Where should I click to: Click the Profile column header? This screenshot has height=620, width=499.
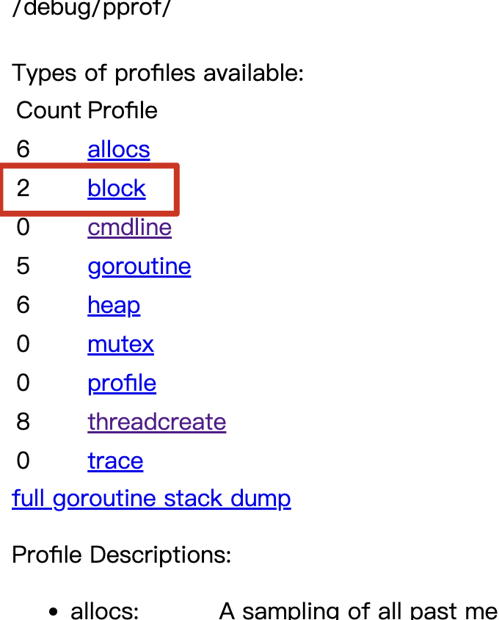[123, 111]
